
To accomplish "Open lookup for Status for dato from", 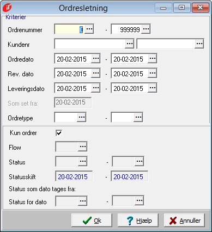I will pos(83,201).
